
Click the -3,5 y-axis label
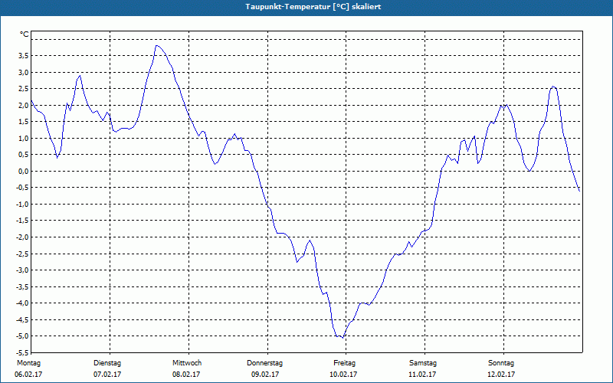[22, 286]
